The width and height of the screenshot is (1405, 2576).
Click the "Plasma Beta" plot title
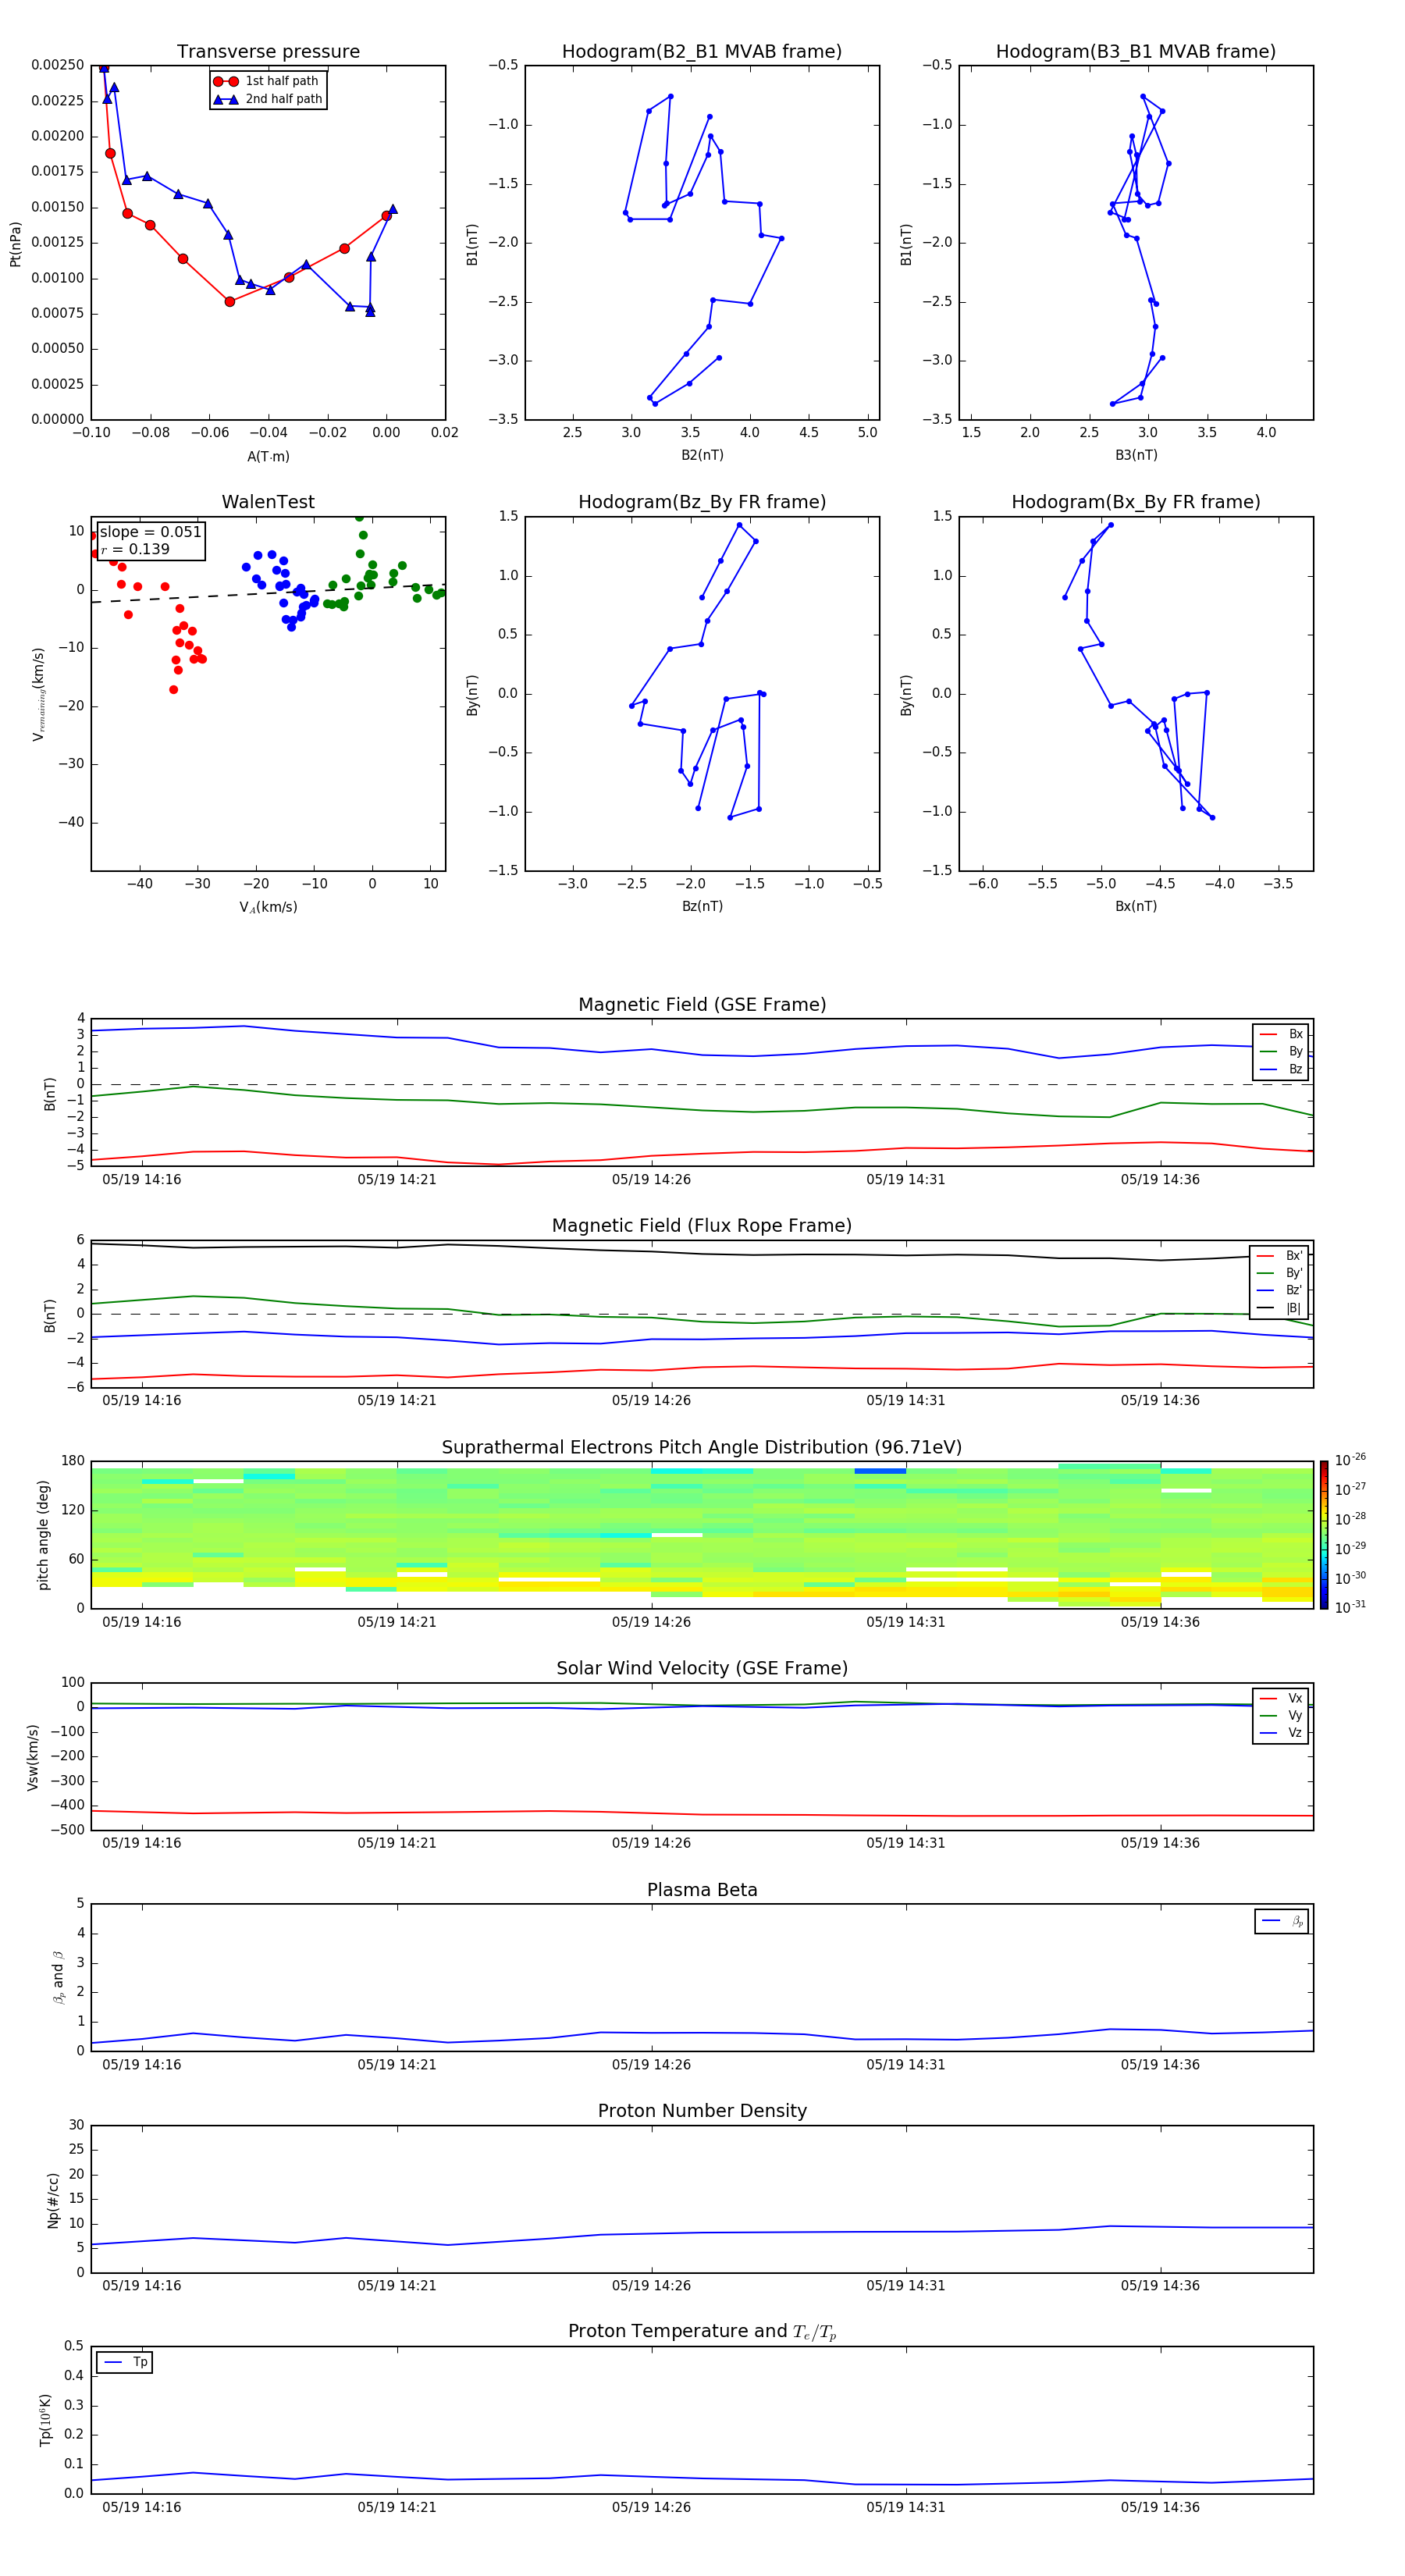pos(702,1890)
